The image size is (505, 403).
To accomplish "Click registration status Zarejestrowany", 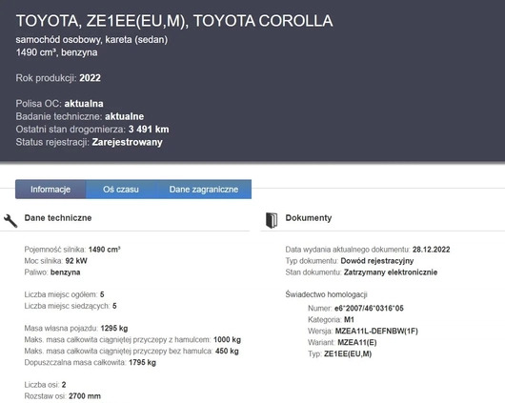I will coord(128,142).
